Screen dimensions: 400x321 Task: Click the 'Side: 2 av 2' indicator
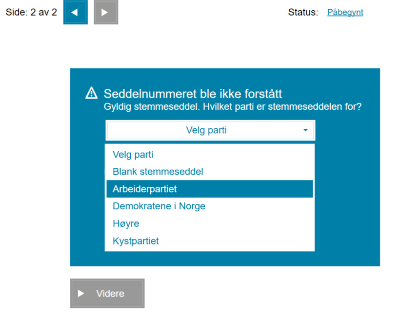point(31,12)
